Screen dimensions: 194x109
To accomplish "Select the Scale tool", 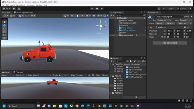I will coord(5,31).
